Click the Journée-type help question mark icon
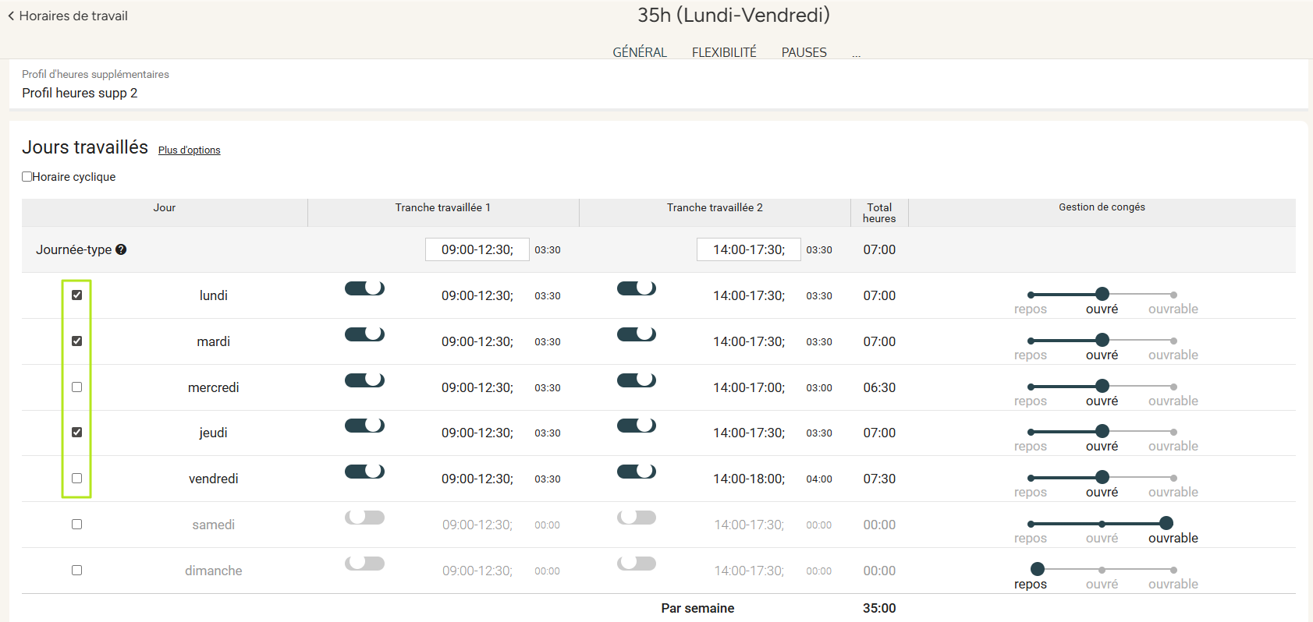Image resolution: width=1313 pixels, height=622 pixels. [x=121, y=249]
